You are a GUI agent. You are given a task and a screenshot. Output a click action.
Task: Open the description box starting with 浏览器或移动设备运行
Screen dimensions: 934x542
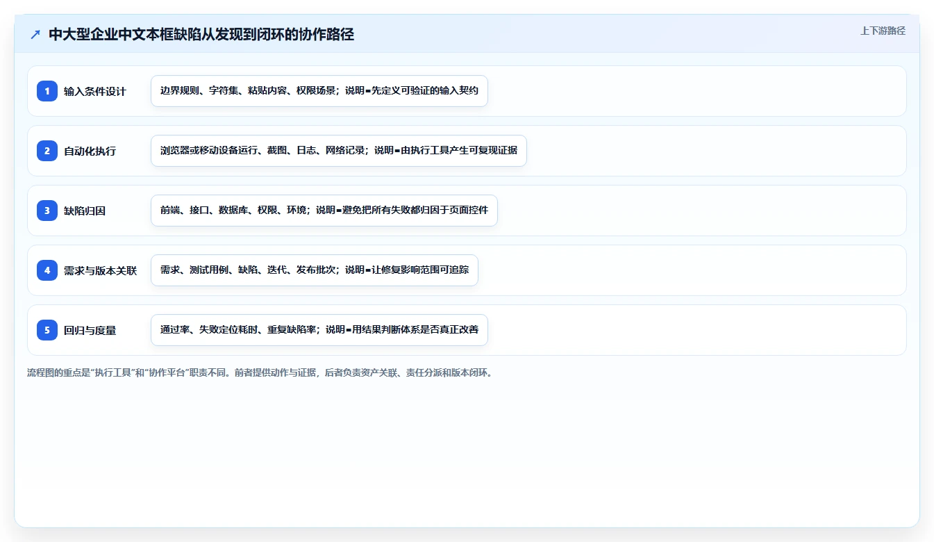click(339, 151)
